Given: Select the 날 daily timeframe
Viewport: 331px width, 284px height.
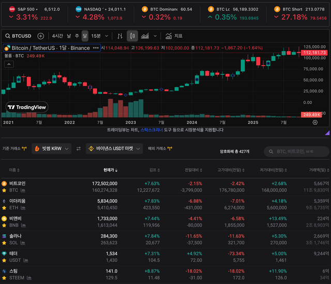Looking at the screenshot, I should 69,36.
